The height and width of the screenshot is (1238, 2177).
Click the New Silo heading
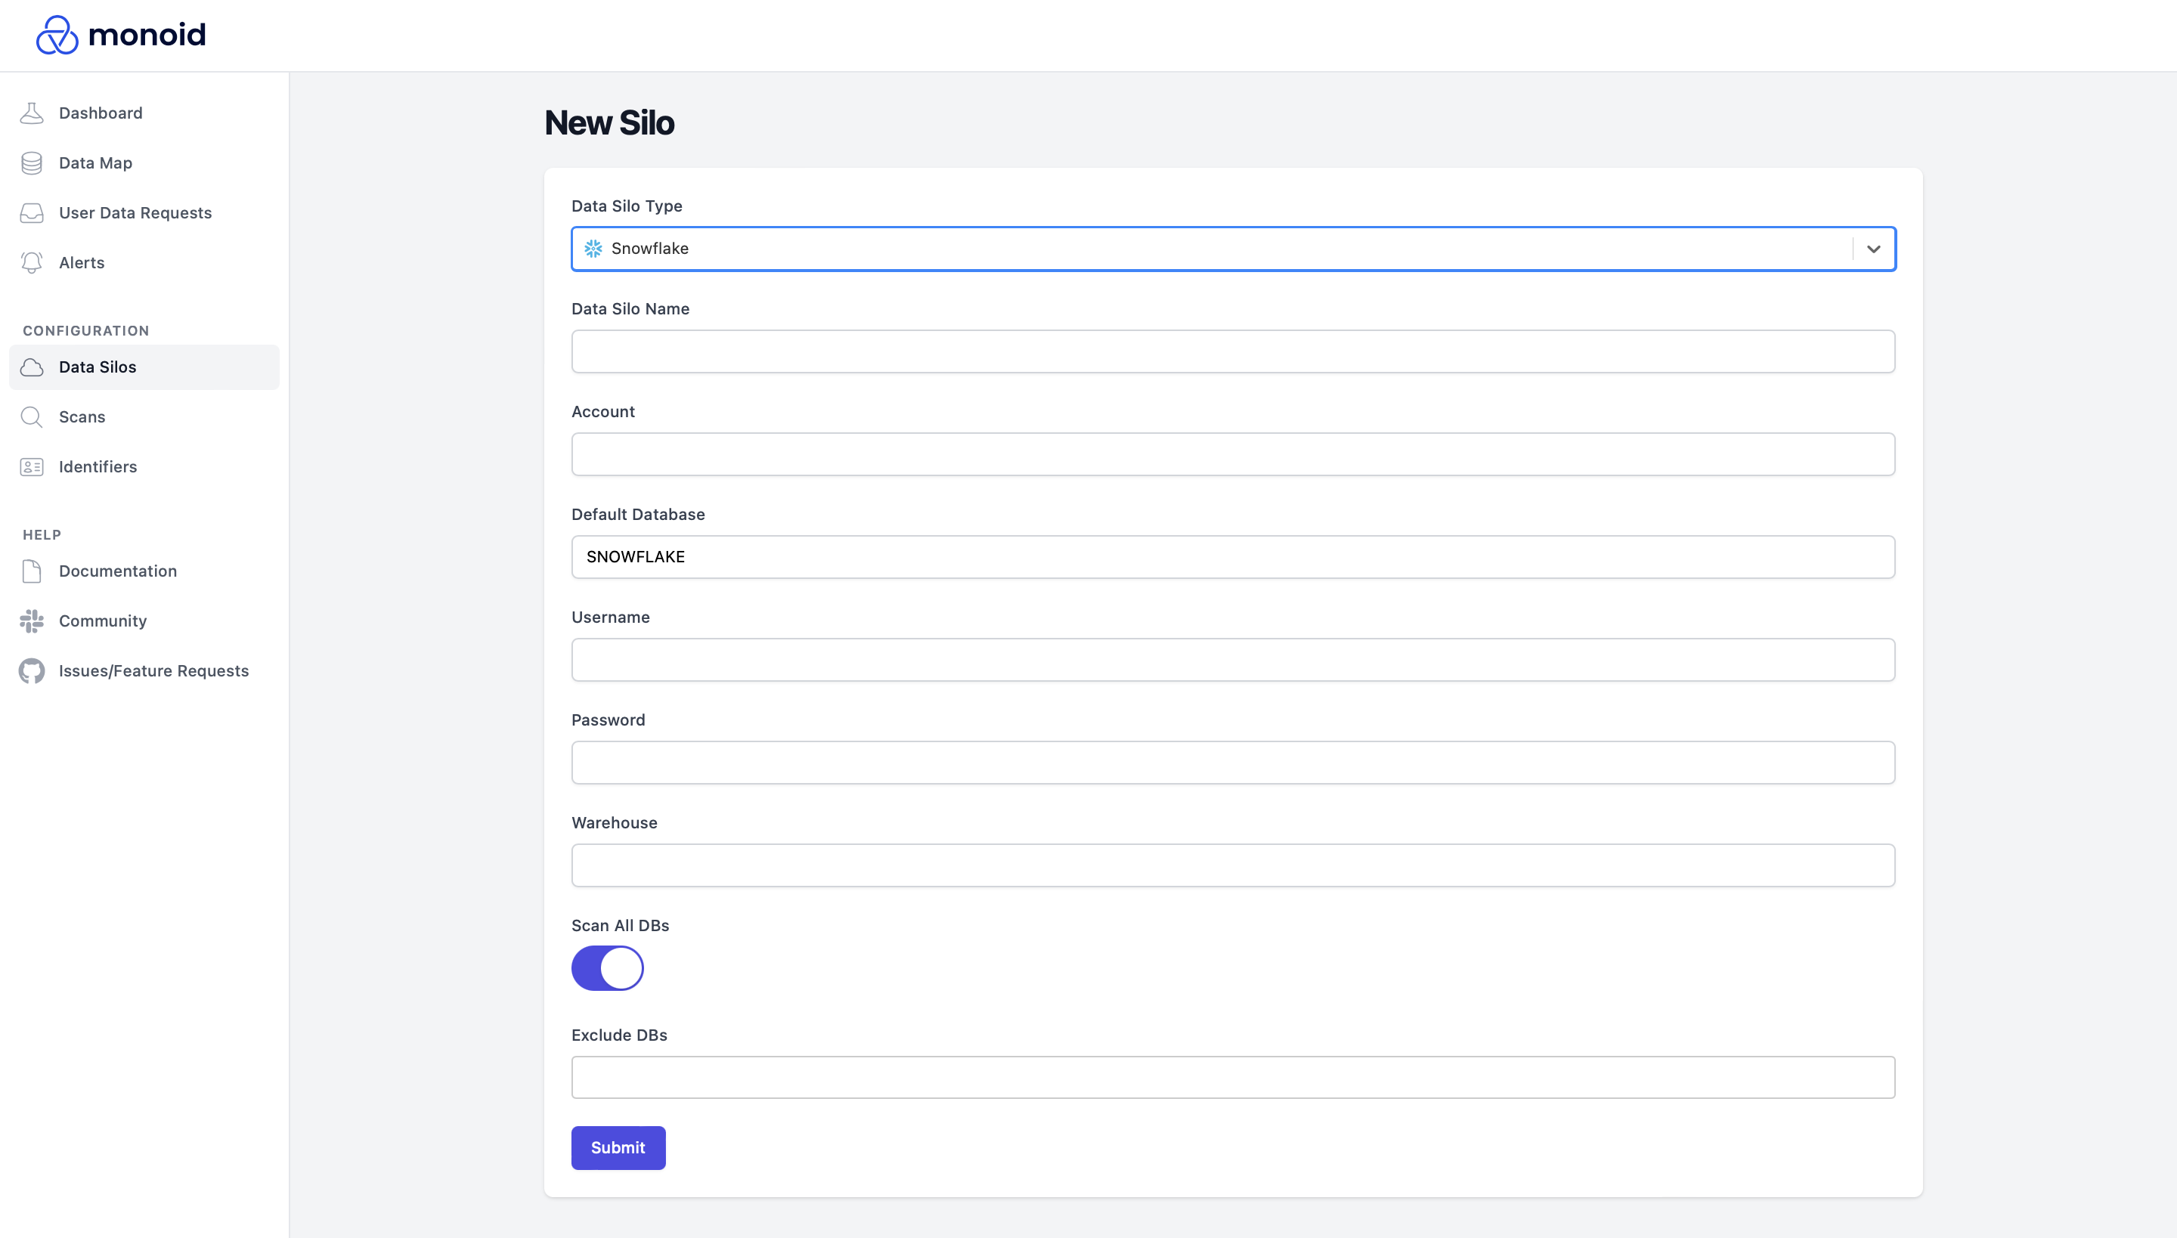click(x=610, y=123)
